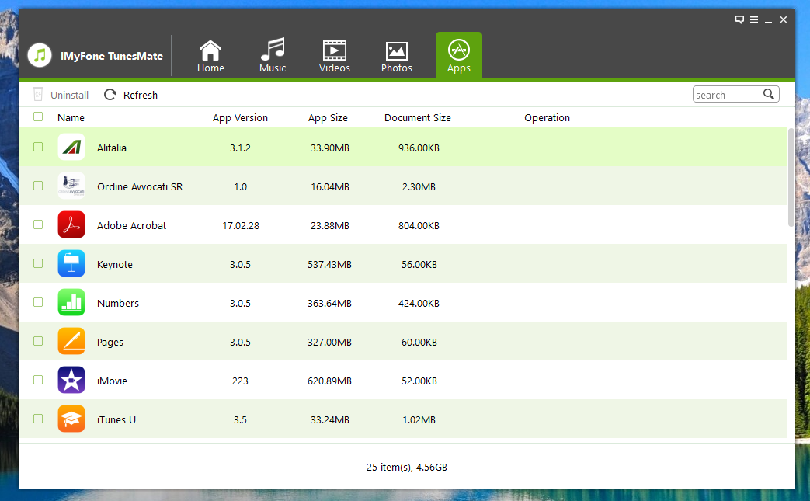This screenshot has width=810, height=501.
Task: Click the magnifier search icon
Action: pyautogui.click(x=769, y=94)
